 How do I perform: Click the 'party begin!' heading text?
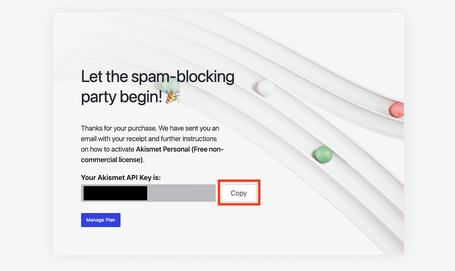point(121,96)
